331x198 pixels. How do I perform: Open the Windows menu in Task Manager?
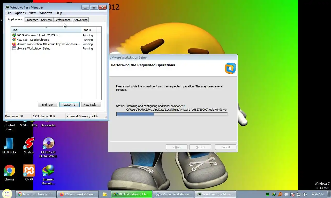pyautogui.click(x=46, y=13)
